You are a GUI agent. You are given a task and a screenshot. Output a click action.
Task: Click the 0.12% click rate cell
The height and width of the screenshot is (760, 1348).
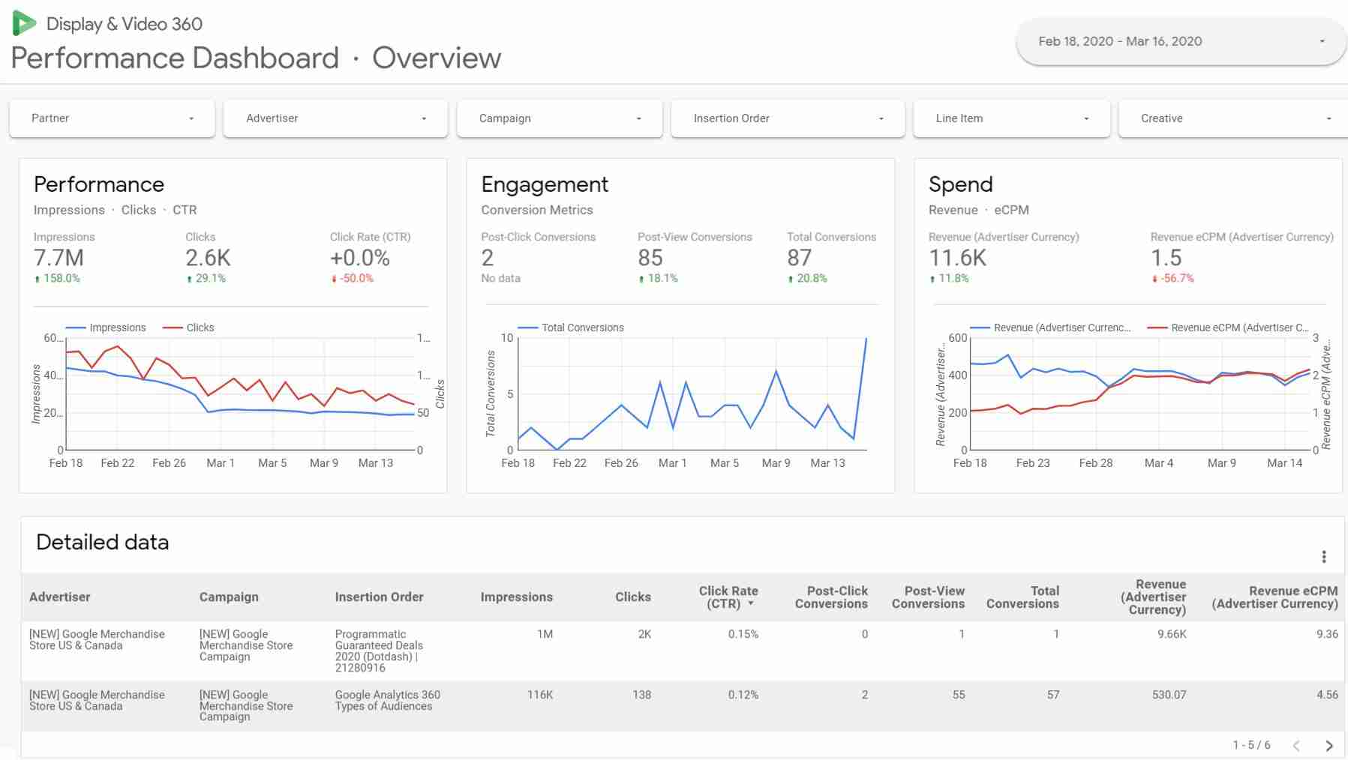tap(743, 695)
